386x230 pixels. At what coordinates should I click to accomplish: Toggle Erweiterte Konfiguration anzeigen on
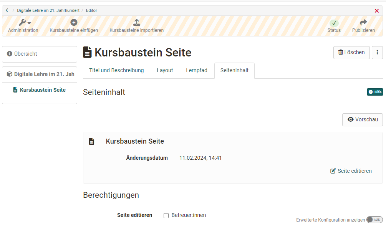pos(374,220)
